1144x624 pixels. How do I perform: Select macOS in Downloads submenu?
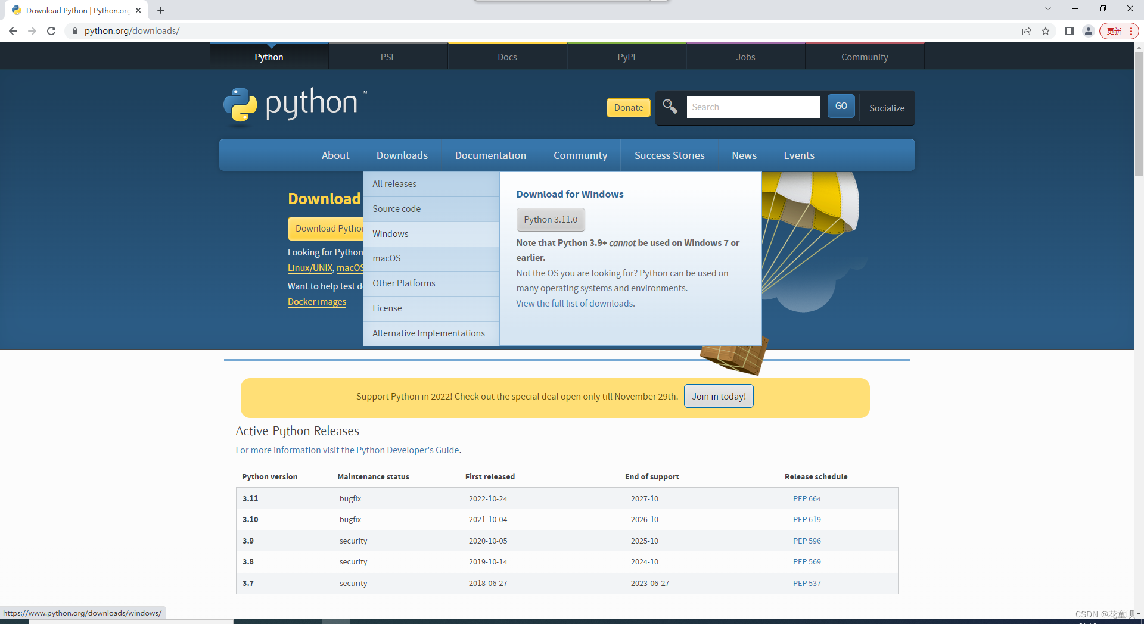431,258
